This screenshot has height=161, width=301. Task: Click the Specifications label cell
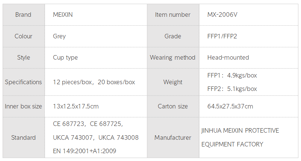(x=23, y=82)
